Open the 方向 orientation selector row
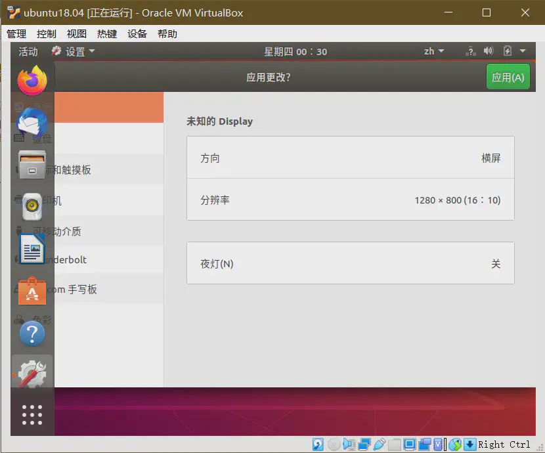 coord(350,158)
